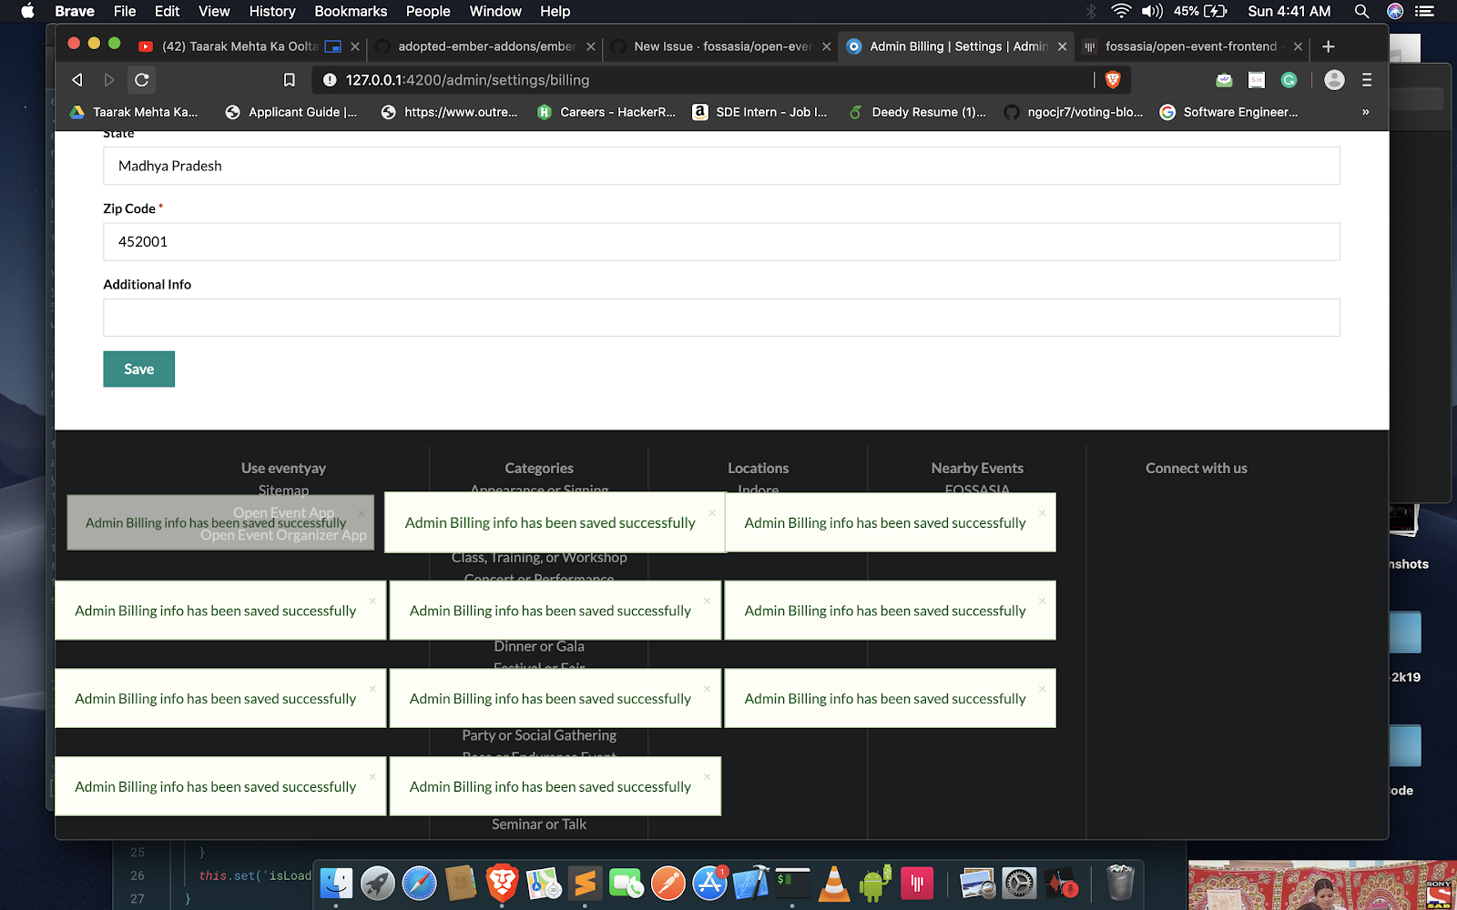Open the Brave application menu

(75, 11)
